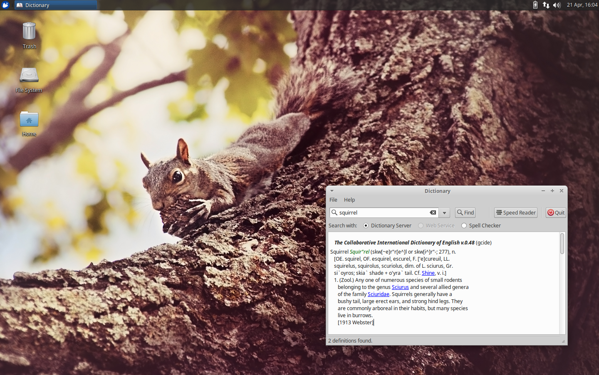Quit the Dictionary using the red power icon

[x=551, y=212]
